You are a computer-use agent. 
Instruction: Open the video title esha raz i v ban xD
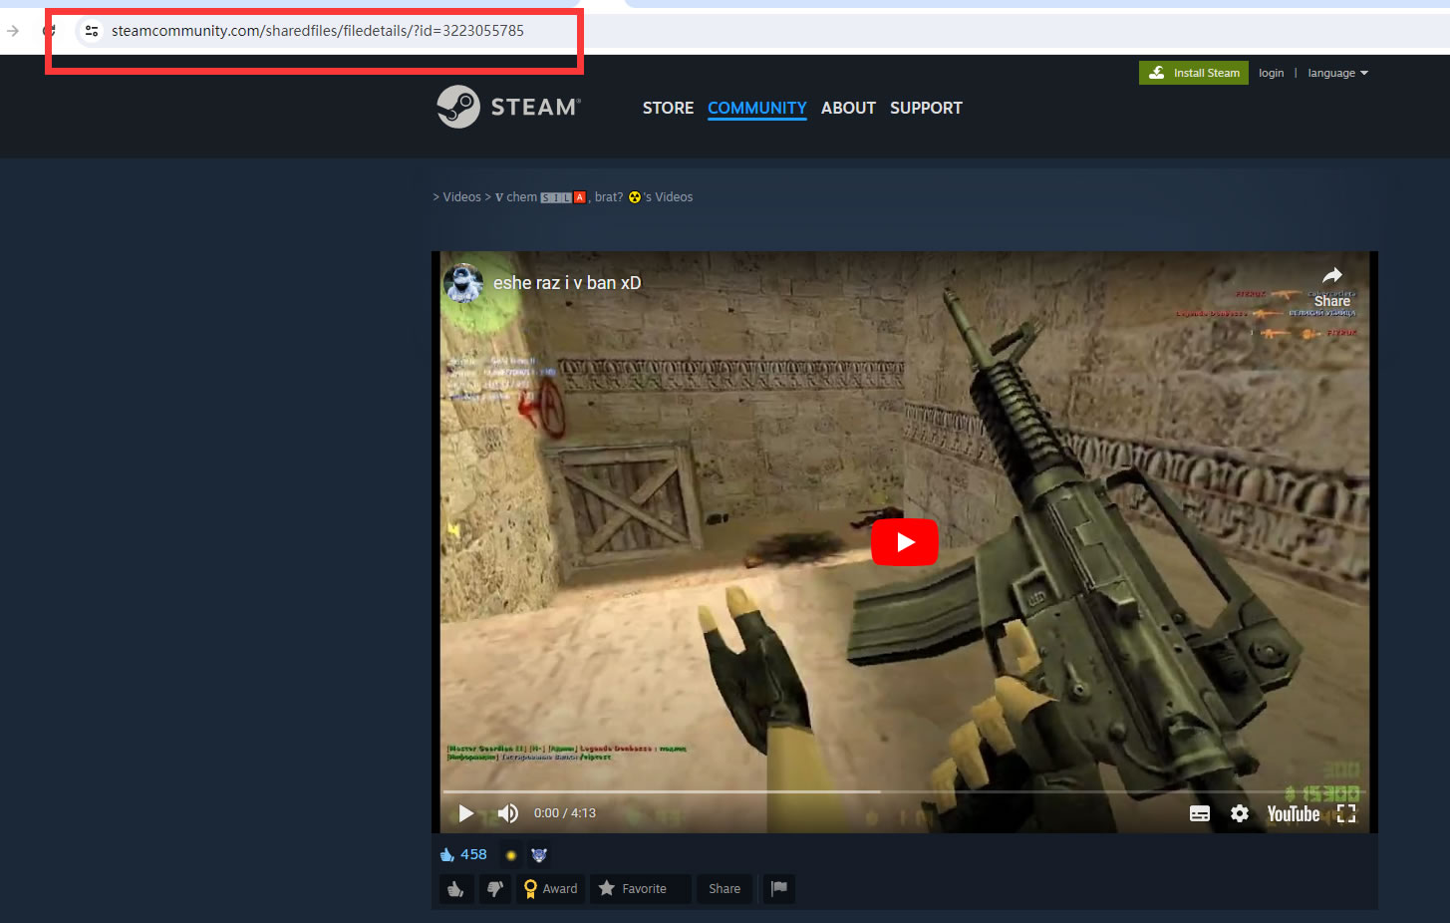coord(567,283)
